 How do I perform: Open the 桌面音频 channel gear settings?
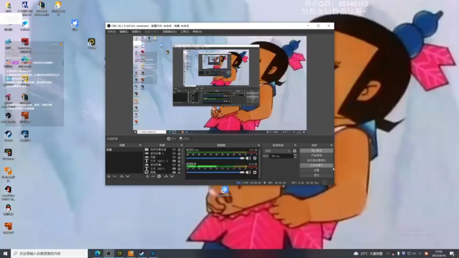[255, 173]
